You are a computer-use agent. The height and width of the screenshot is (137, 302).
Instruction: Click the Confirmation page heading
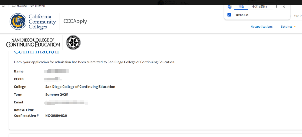(36, 52)
